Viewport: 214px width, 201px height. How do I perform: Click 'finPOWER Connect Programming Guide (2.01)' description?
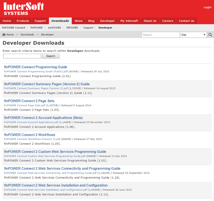(x=37, y=76)
